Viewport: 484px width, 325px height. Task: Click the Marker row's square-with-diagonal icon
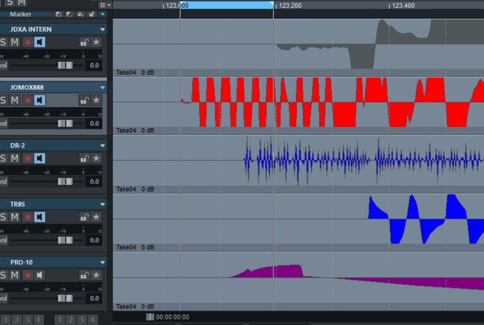[59, 14]
